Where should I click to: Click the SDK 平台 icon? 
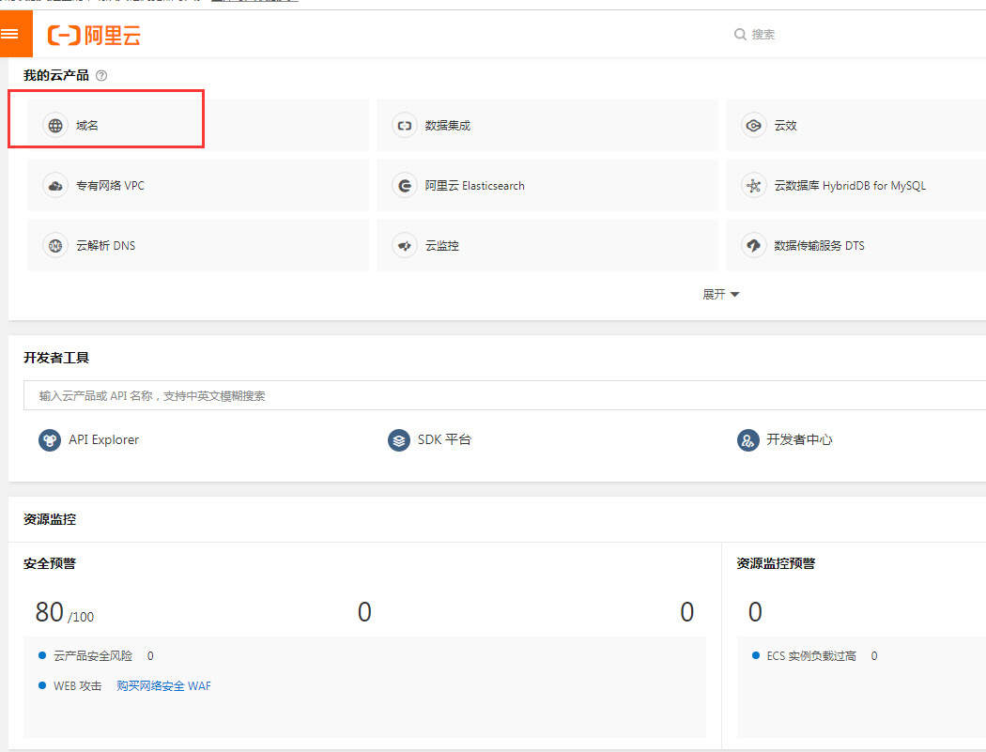399,440
